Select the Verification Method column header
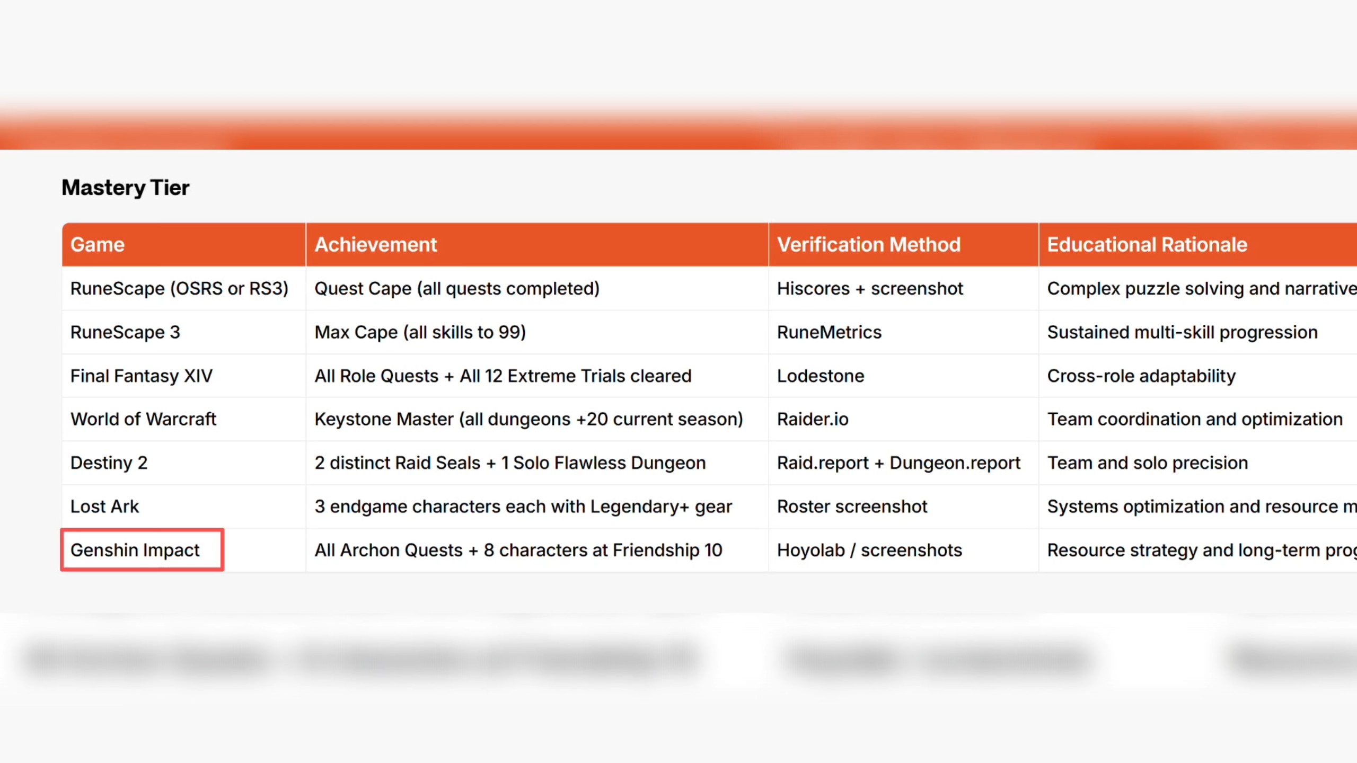Image resolution: width=1357 pixels, height=763 pixels. pyautogui.click(x=903, y=244)
